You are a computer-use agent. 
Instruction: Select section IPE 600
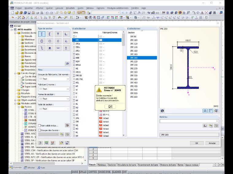pos(142,97)
